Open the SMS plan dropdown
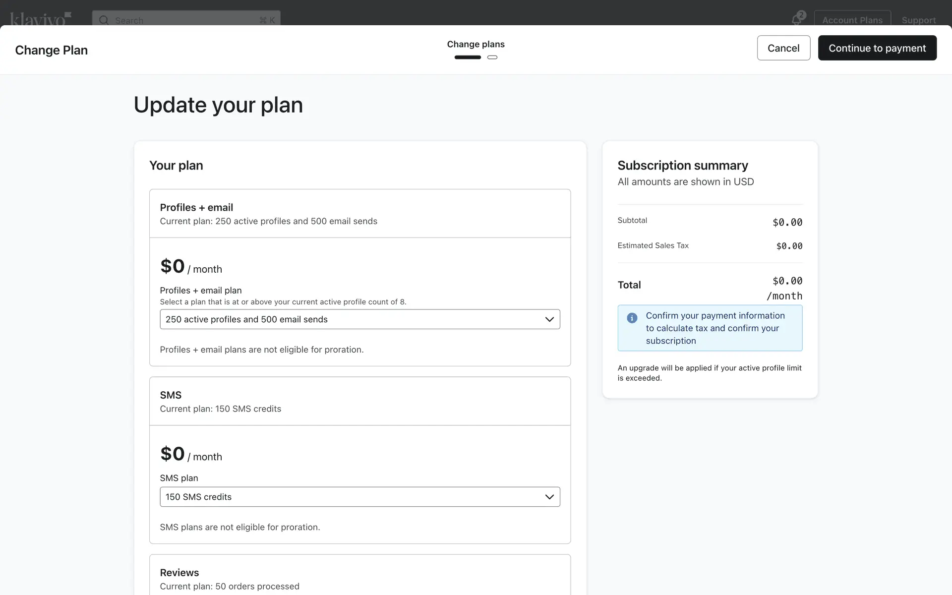Viewport: 952px width, 595px height. coord(359,497)
